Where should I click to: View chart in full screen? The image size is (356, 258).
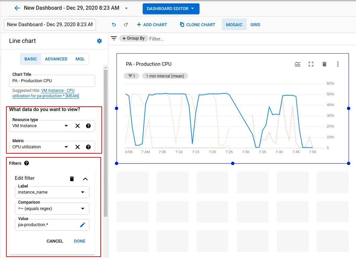311,64
